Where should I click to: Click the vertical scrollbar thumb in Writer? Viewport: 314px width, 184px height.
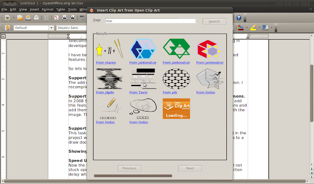(x=312, y=93)
